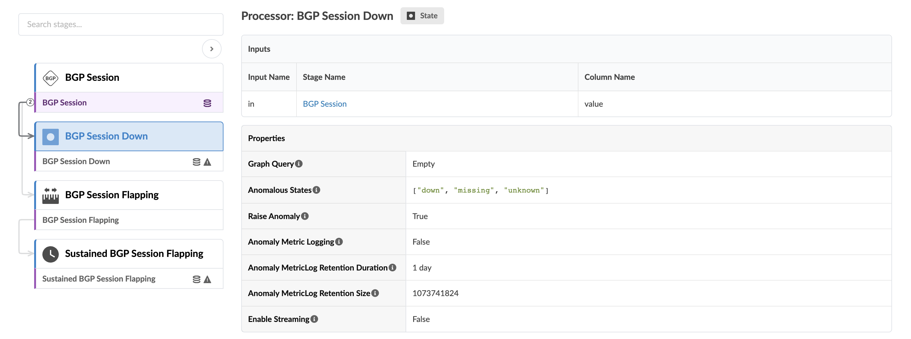Click the blue state icon for BGP Session Down
This screenshot has width=911, height=339.
click(x=50, y=137)
